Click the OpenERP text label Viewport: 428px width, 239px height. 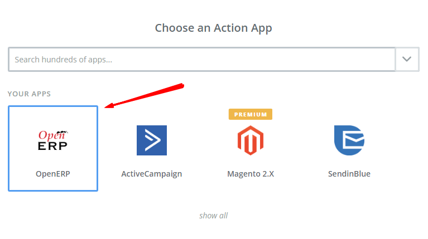pos(53,174)
